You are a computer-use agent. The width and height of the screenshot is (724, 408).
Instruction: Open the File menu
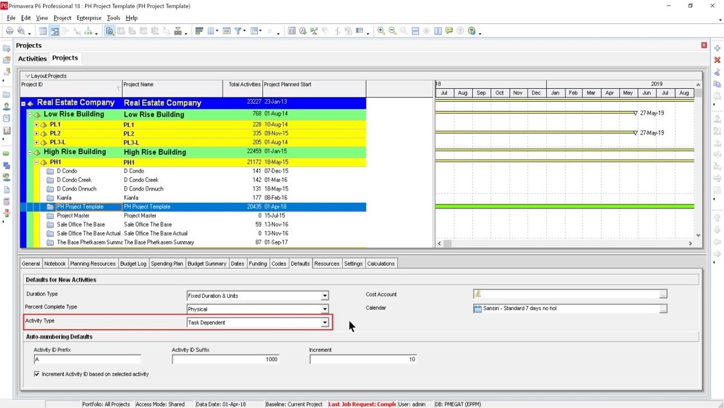[11, 18]
